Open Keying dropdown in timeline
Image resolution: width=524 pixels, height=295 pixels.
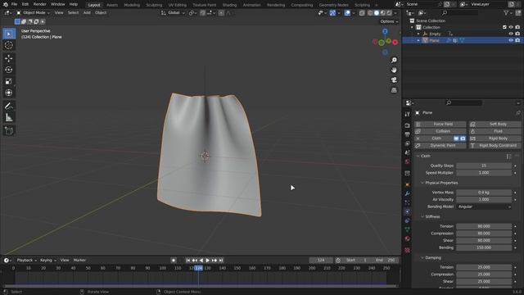(47, 261)
